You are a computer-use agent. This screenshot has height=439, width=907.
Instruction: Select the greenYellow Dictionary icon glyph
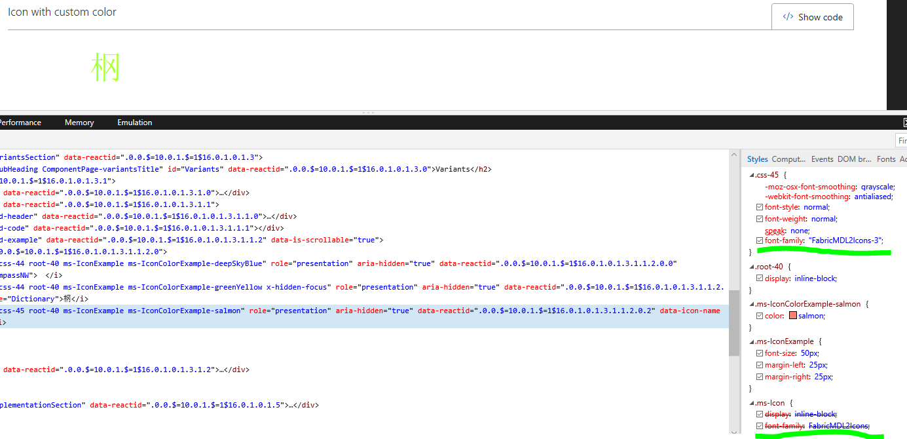point(105,66)
